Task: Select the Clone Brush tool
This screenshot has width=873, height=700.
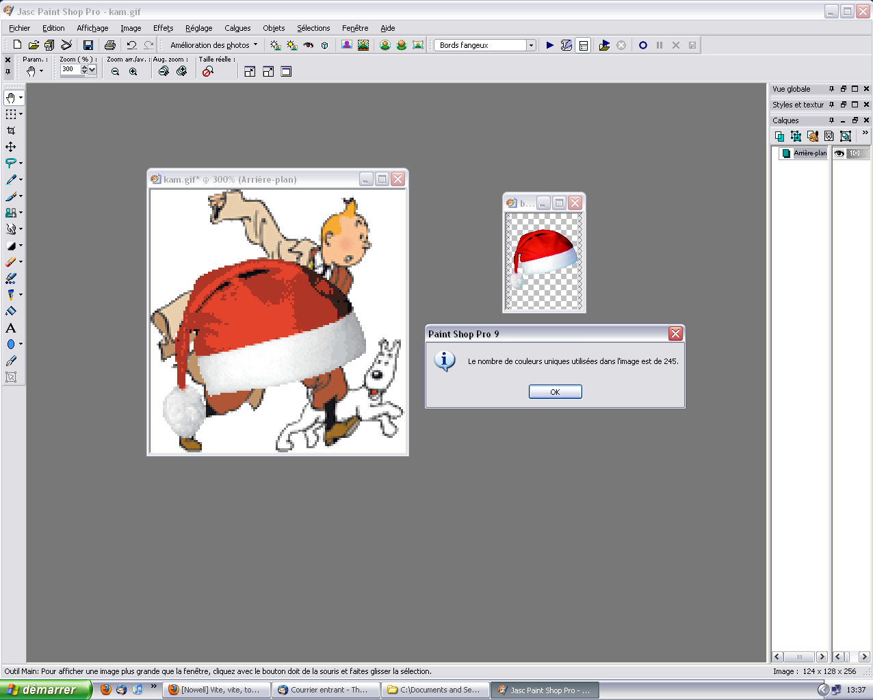Action: tap(11, 212)
